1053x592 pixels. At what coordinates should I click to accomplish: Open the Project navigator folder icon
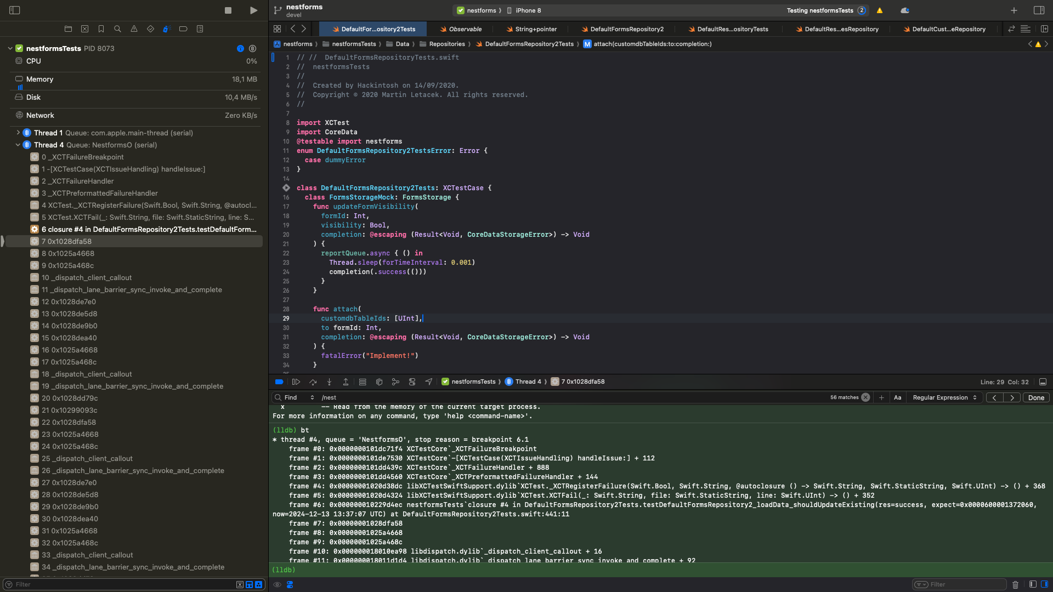(68, 29)
